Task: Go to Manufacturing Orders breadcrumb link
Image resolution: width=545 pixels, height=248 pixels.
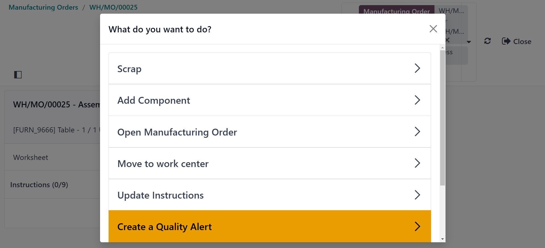Action: (43, 7)
